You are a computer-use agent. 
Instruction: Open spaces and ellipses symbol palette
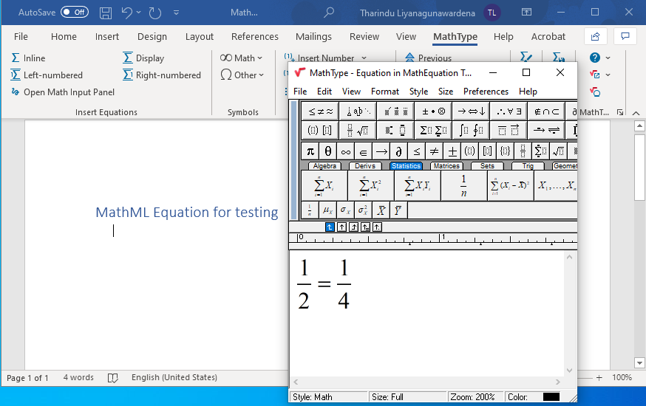358,111
